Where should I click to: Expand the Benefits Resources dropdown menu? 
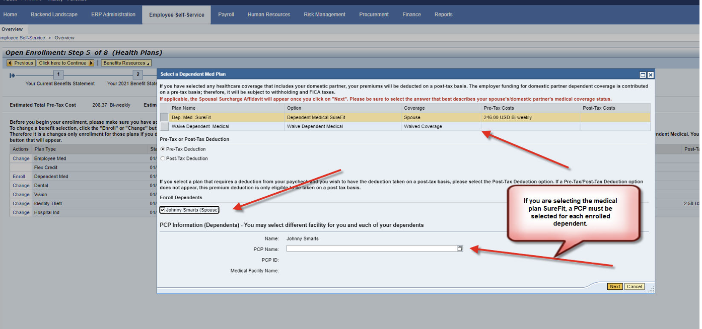tap(126, 63)
